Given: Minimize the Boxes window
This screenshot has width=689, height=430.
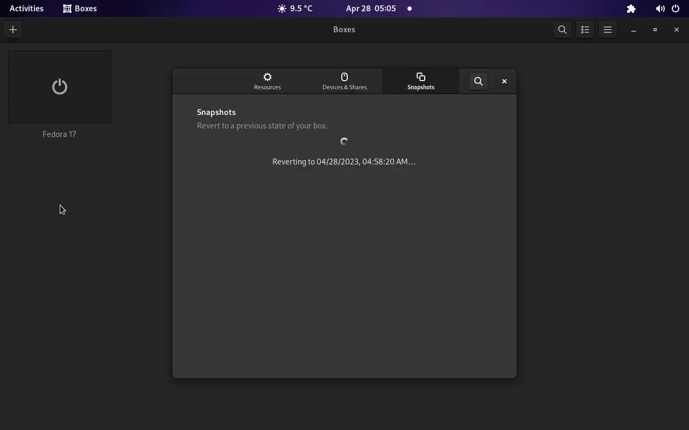Looking at the screenshot, I should click(x=634, y=30).
